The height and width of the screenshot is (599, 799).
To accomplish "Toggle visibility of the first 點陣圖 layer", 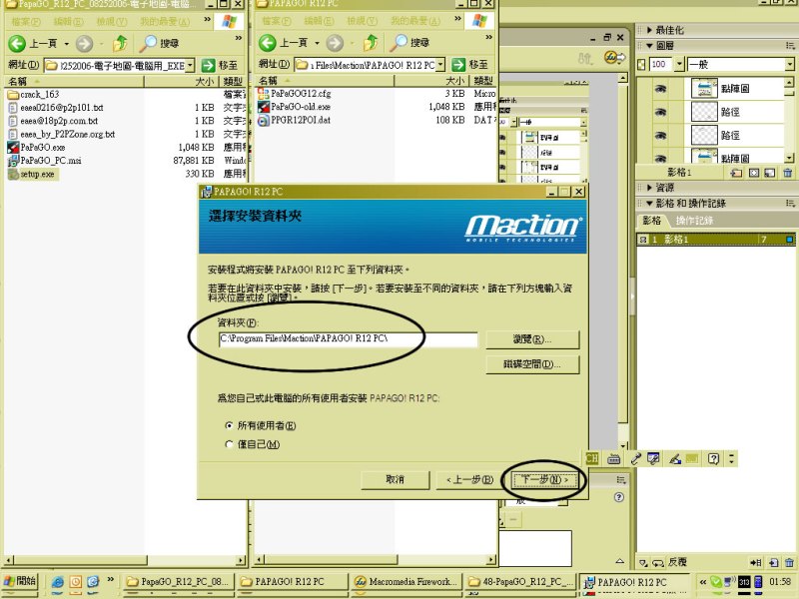I will coord(660,89).
